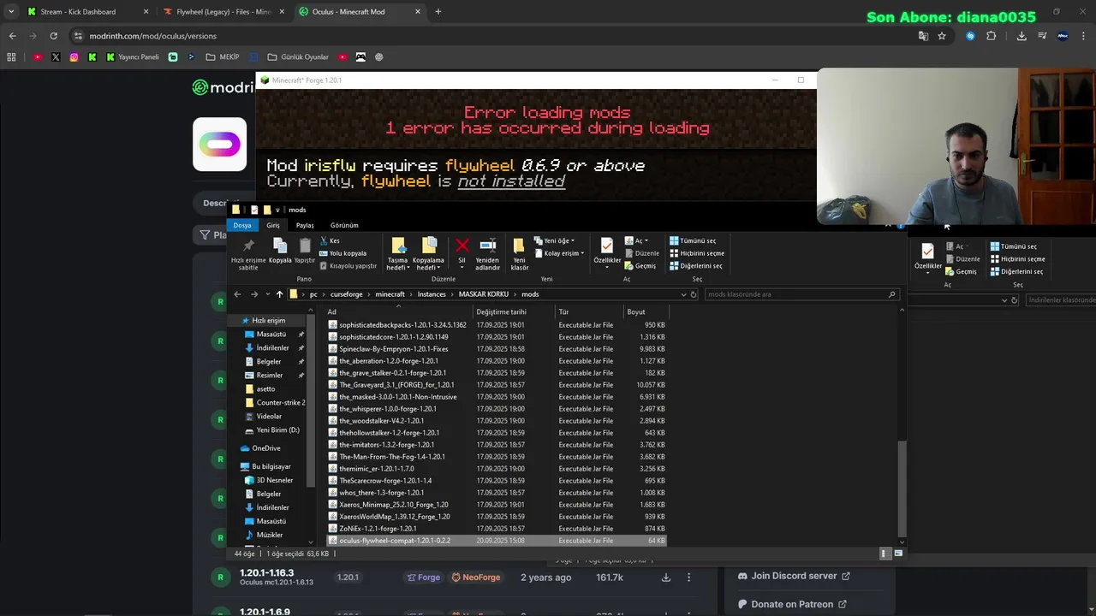Select Xaeros_Minimap_25.2.10_Forge_1.20 file
1096x616 pixels.
pos(497,505)
